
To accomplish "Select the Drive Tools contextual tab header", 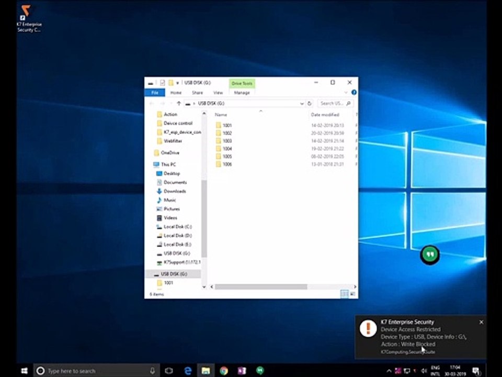I will coord(242,83).
